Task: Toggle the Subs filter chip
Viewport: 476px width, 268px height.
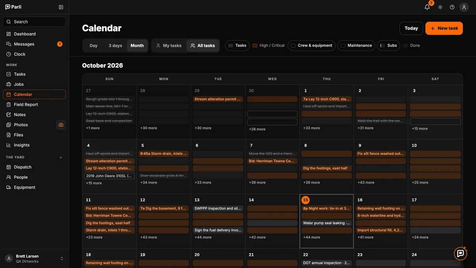Action: 388,46
